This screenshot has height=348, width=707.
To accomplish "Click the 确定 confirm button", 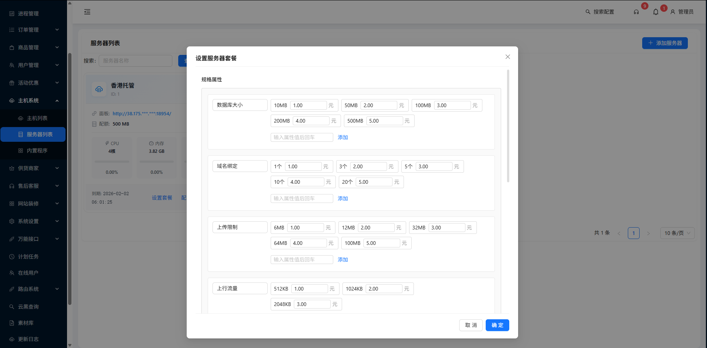I will [497, 325].
